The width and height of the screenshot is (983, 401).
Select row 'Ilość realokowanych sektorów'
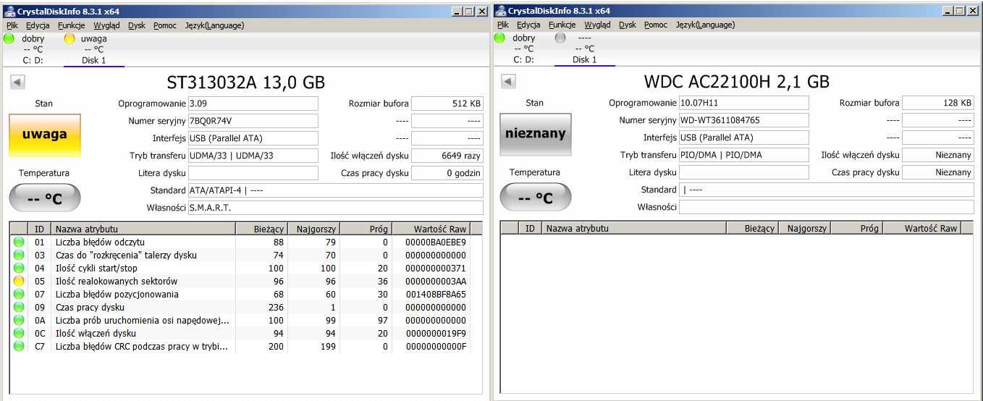[x=240, y=281]
